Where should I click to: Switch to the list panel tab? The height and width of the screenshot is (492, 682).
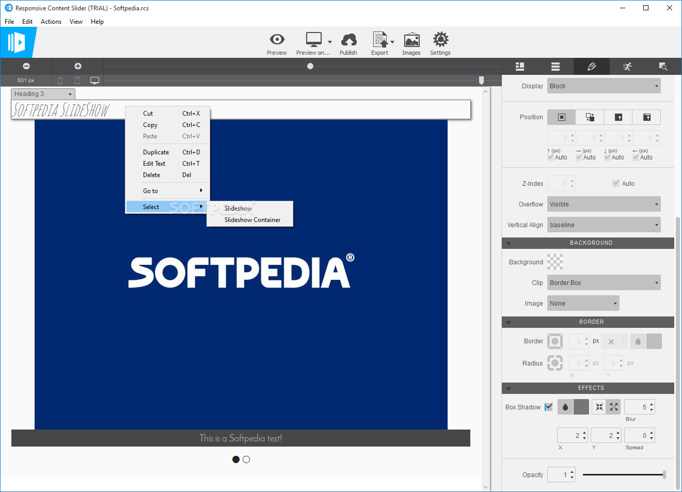pos(556,67)
